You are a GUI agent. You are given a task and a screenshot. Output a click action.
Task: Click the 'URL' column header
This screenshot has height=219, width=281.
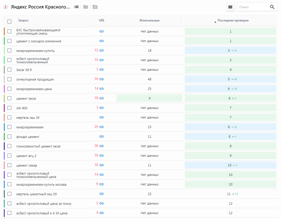tap(102, 21)
